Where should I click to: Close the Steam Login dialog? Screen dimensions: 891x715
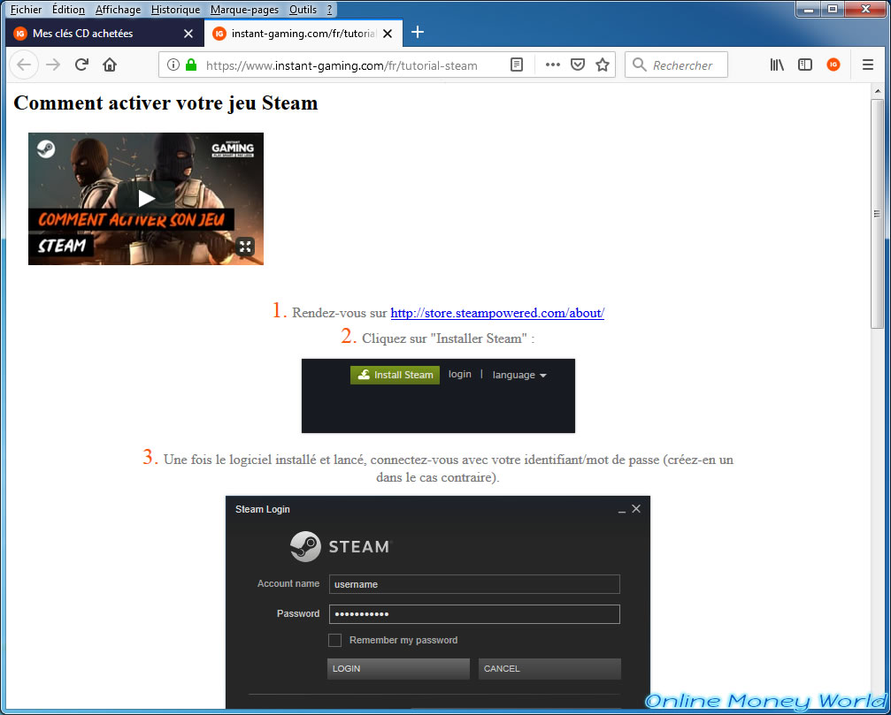(x=636, y=508)
